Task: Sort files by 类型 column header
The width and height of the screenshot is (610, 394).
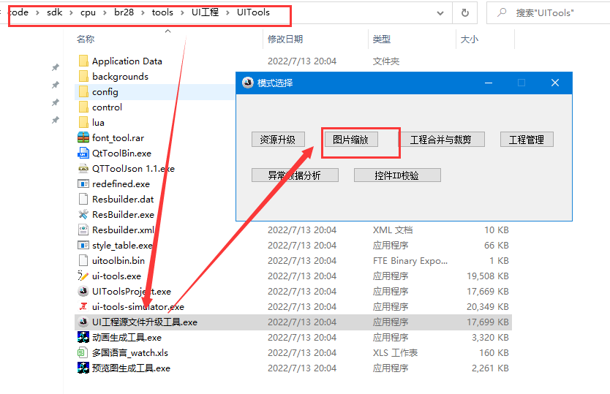Action: tap(381, 39)
